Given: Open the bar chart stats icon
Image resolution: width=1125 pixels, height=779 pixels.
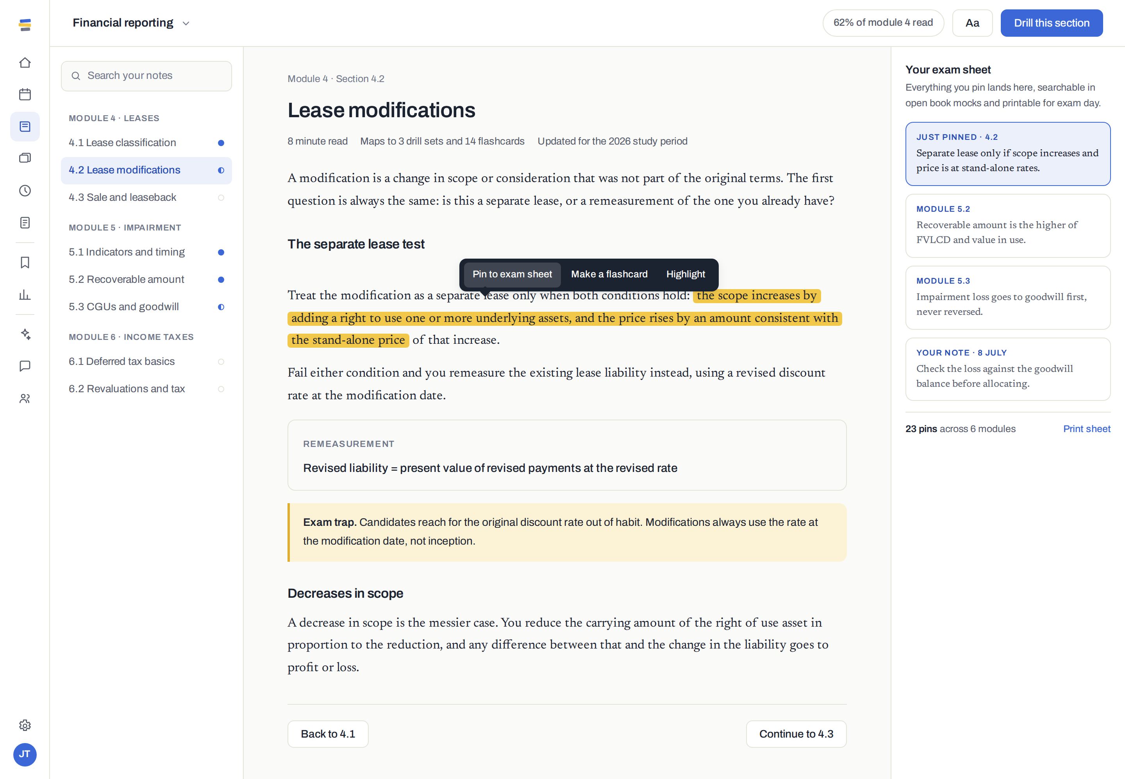Looking at the screenshot, I should coord(25,294).
